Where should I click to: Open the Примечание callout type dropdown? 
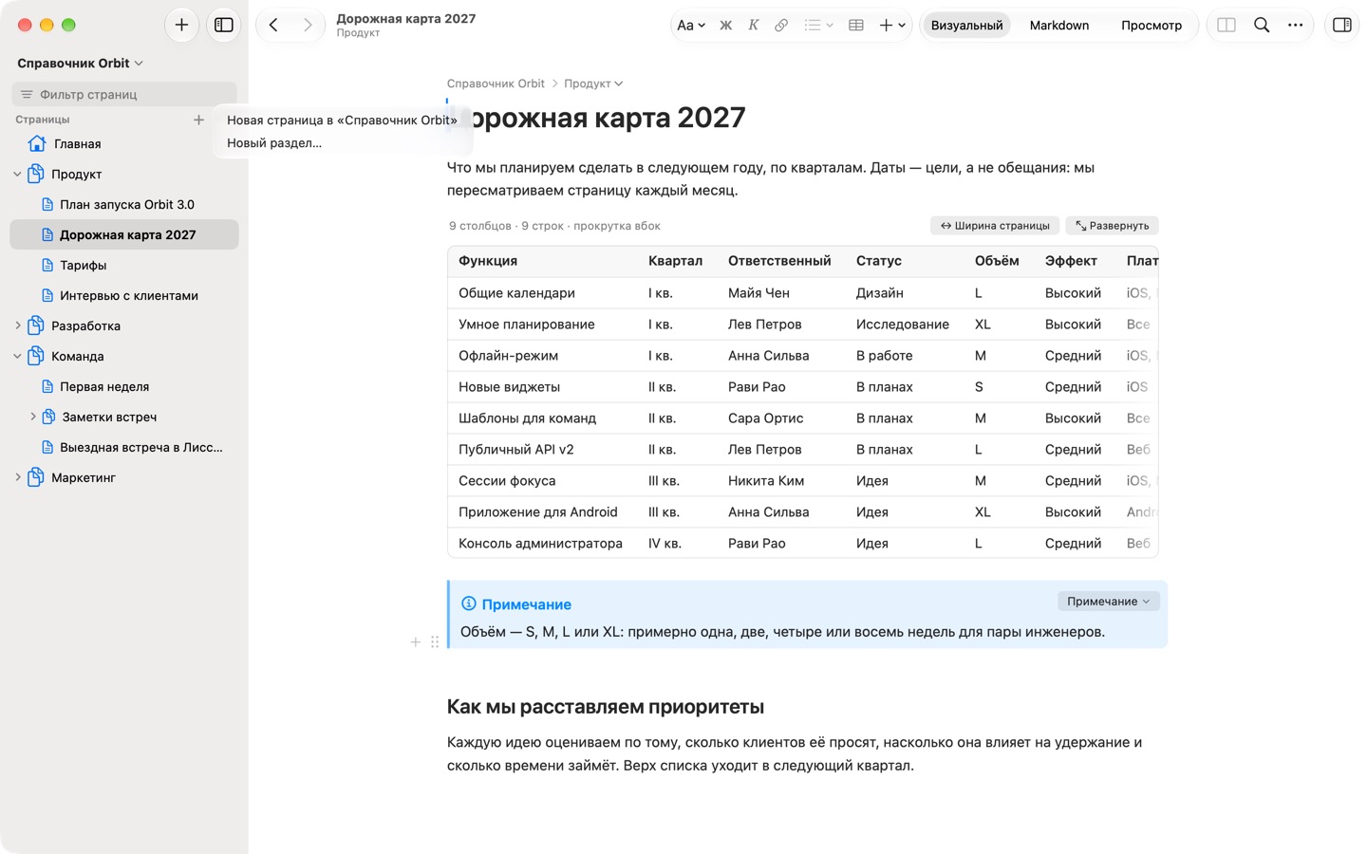[x=1108, y=602]
